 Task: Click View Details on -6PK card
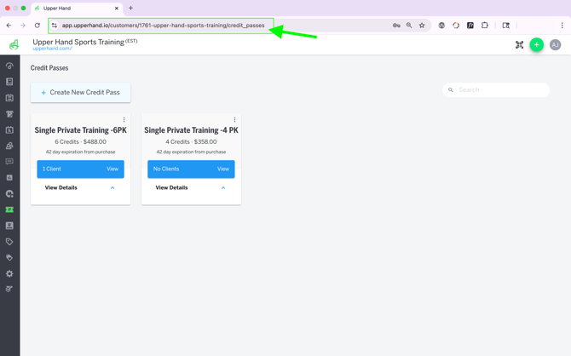pyautogui.click(x=61, y=188)
